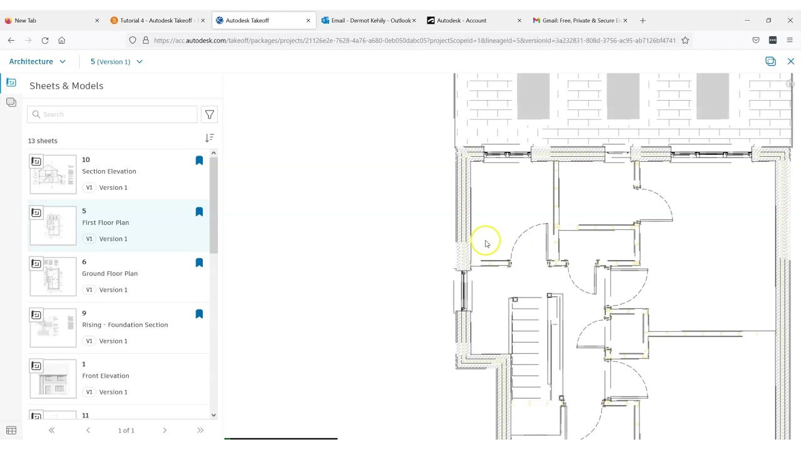Viewport: 801px width, 450px height.
Task: Go to first page of sheets
Action: coord(51,431)
